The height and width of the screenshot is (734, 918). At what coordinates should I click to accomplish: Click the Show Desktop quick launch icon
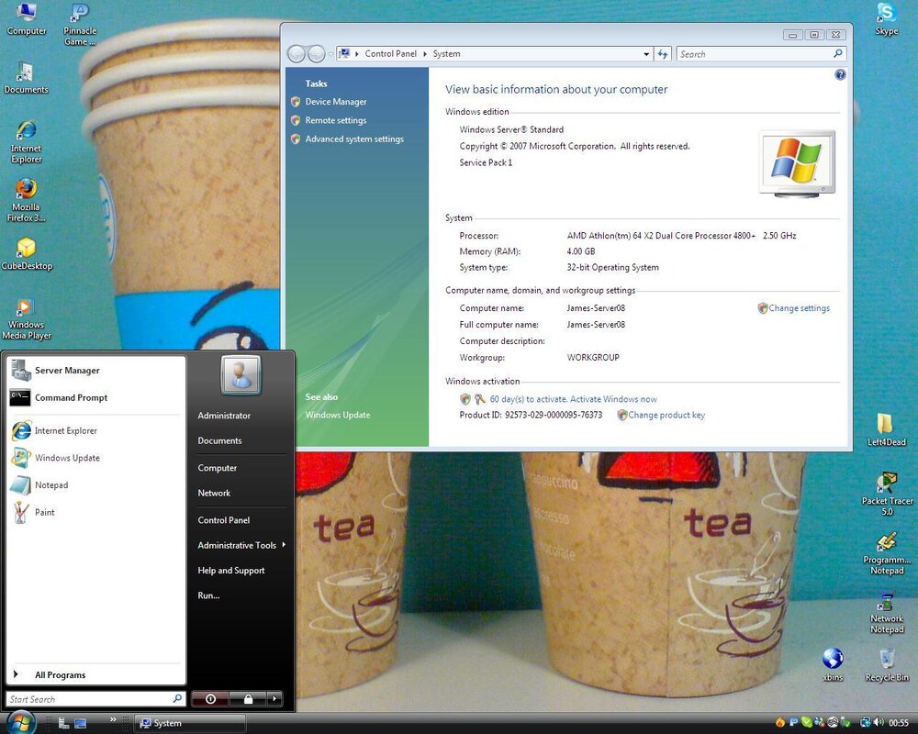tap(80, 724)
